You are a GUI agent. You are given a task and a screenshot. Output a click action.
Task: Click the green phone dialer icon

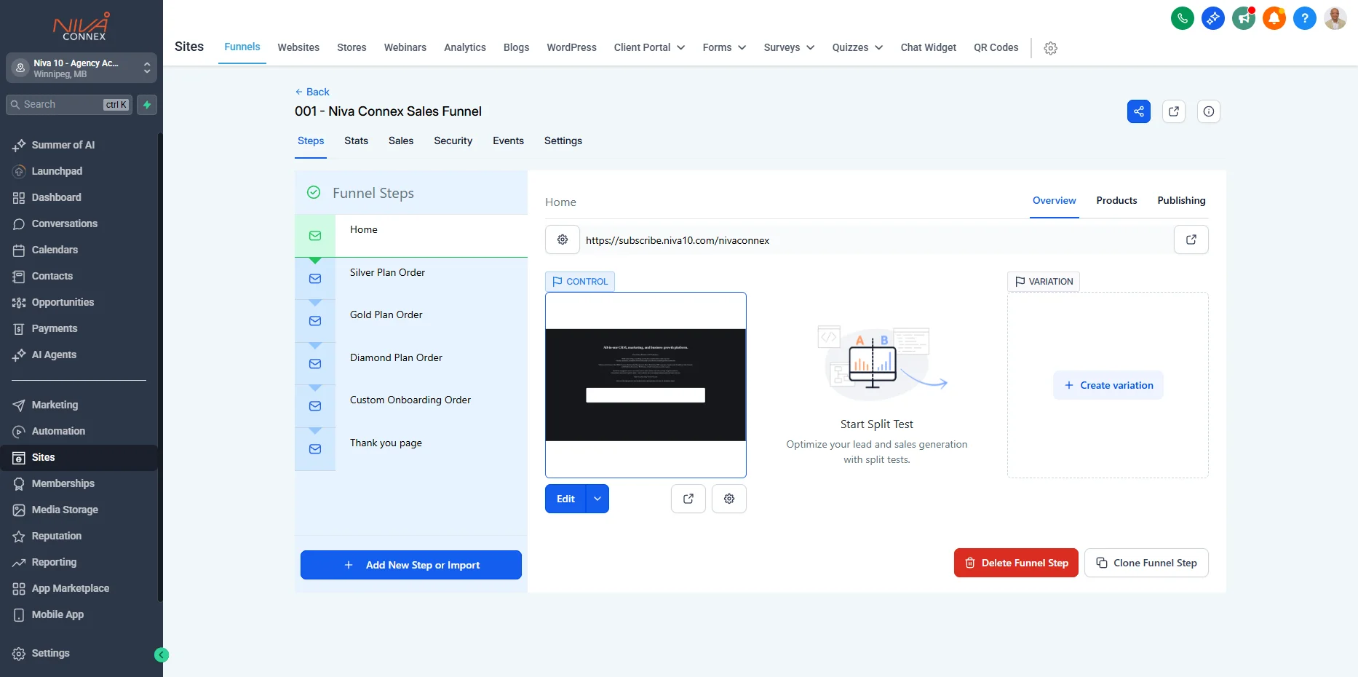1183,18
